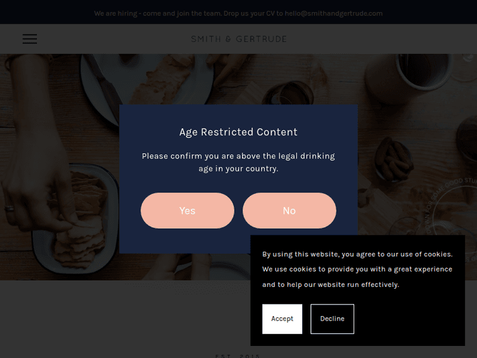The width and height of the screenshot is (477, 358).
Task: Click the legal drinking age confirmation text
Action: pos(238,162)
